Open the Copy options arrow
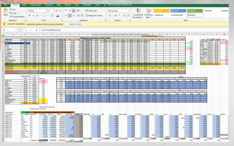 pyautogui.click(x=19, y=13)
